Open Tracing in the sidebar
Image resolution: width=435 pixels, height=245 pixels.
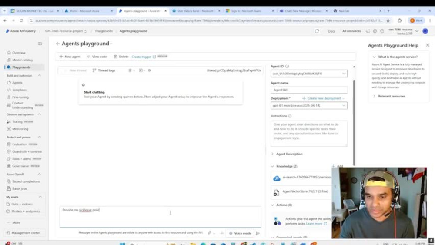click(x=17, y=121)
